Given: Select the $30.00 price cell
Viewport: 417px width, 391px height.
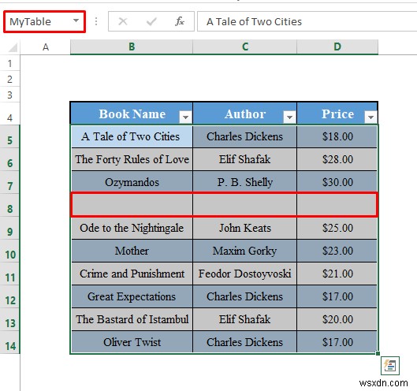Looking at the screenshot, I should [337, 182].
